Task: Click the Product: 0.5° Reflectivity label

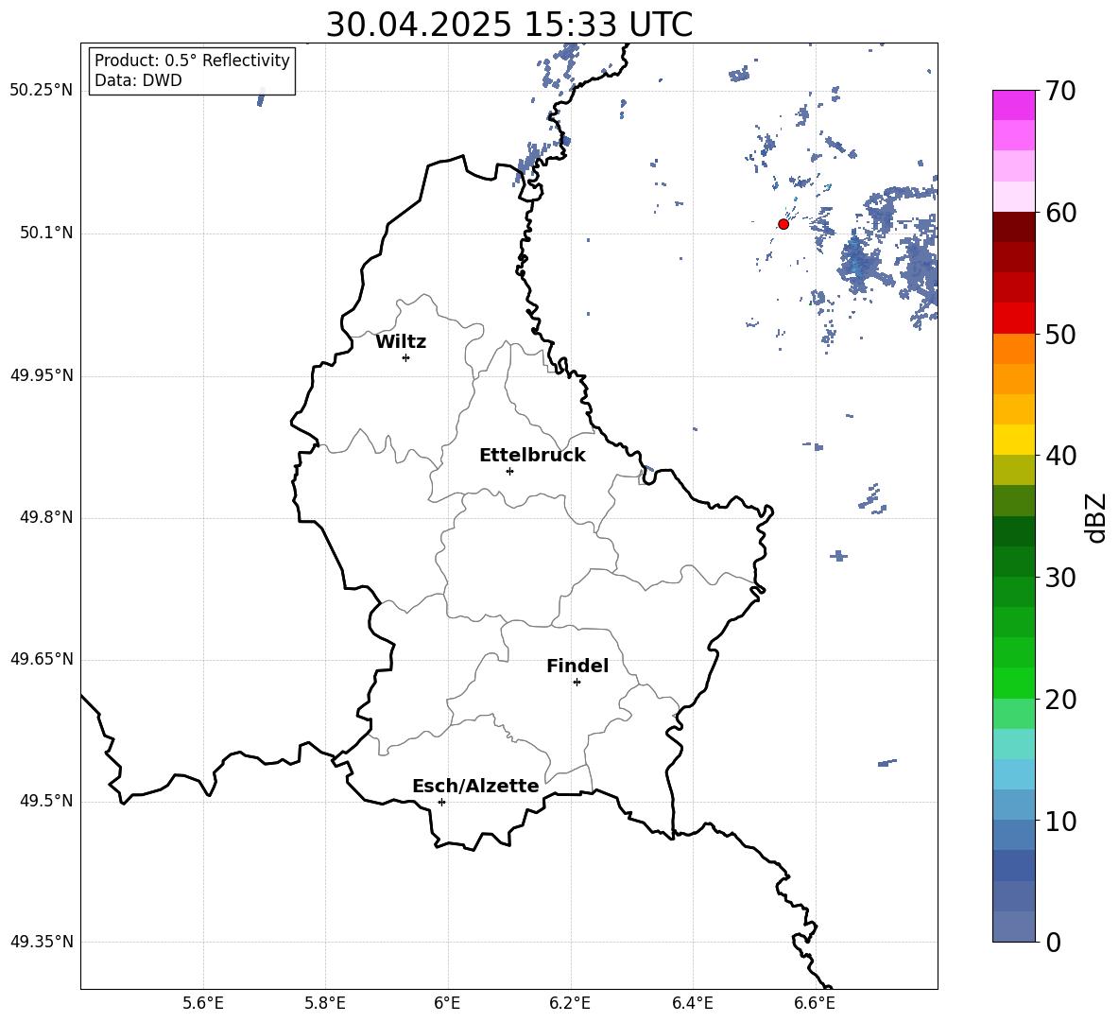Action: point(192,61)
